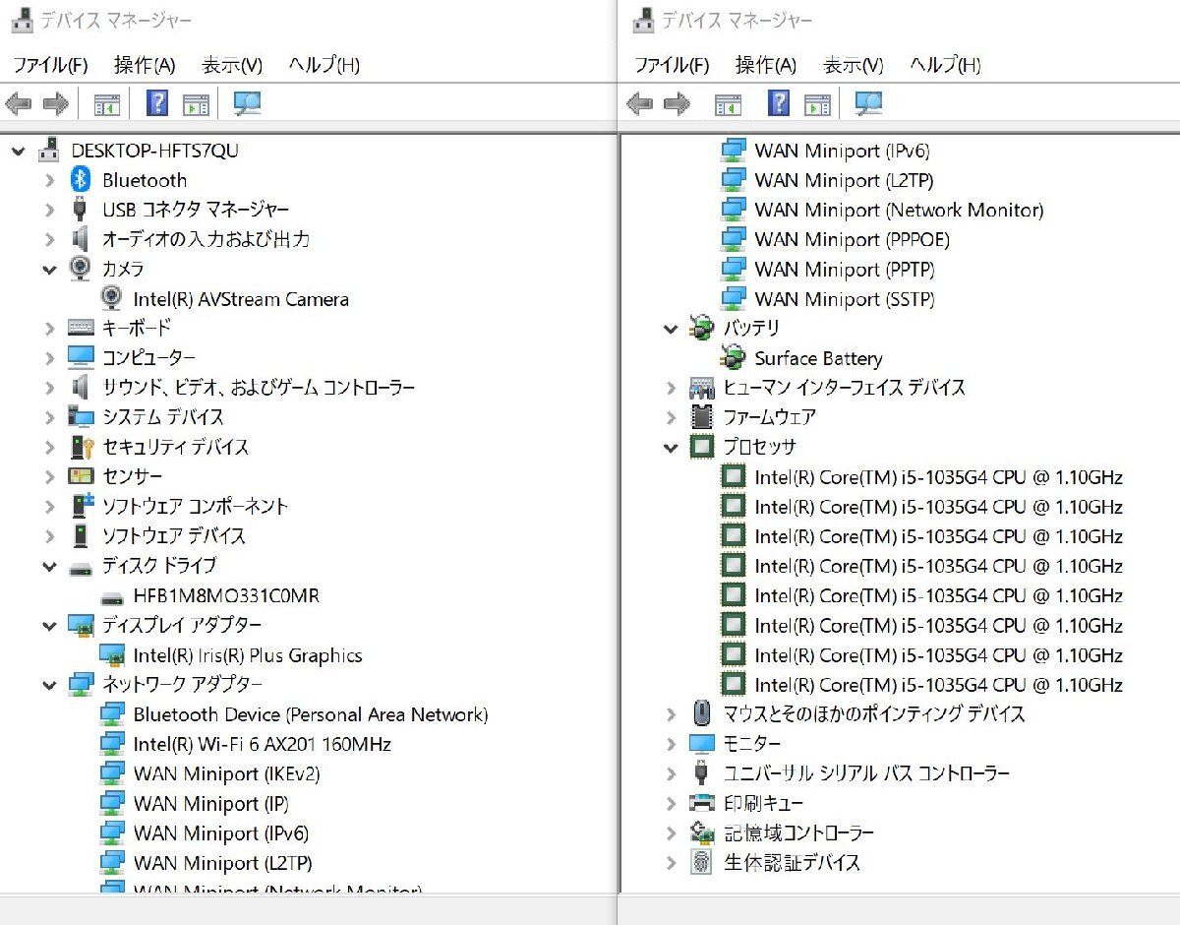Open 表示(V) menu in left window
Image resolution: width=1180 pixels, height=925 pixels.
point(232,65)
